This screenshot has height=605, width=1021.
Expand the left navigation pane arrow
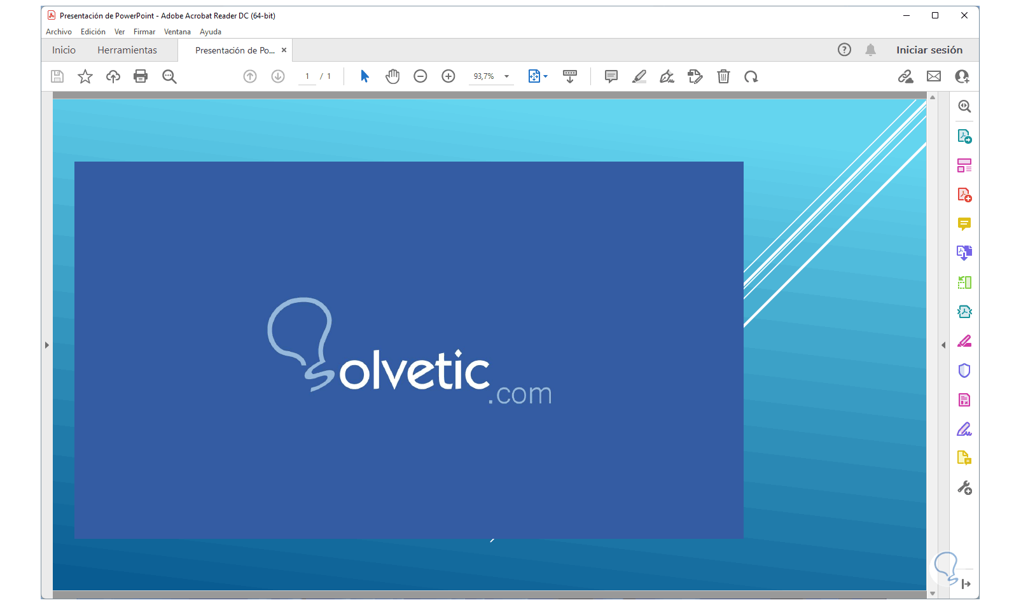click(46, 345)
